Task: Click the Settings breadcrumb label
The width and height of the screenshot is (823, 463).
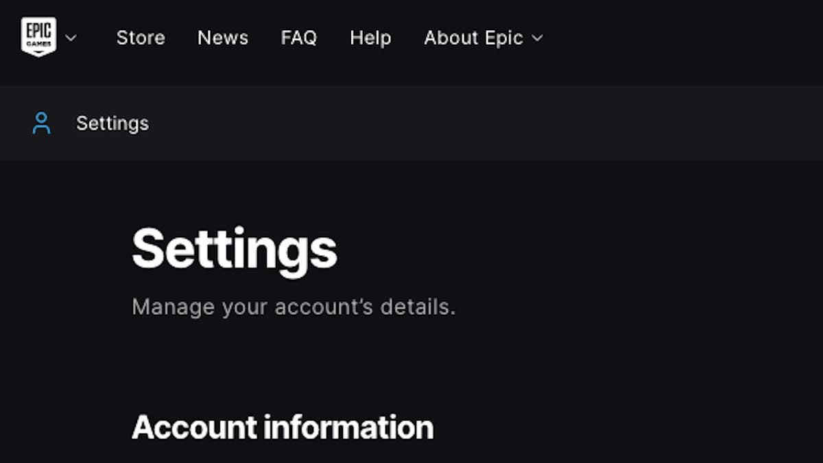Action: [112, 123]
